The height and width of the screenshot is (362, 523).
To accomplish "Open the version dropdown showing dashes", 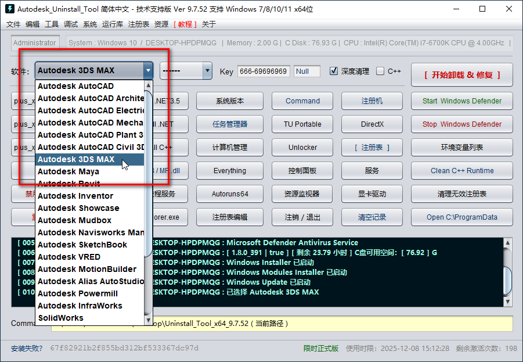I will pyautogui.click(x=186, y=71).
